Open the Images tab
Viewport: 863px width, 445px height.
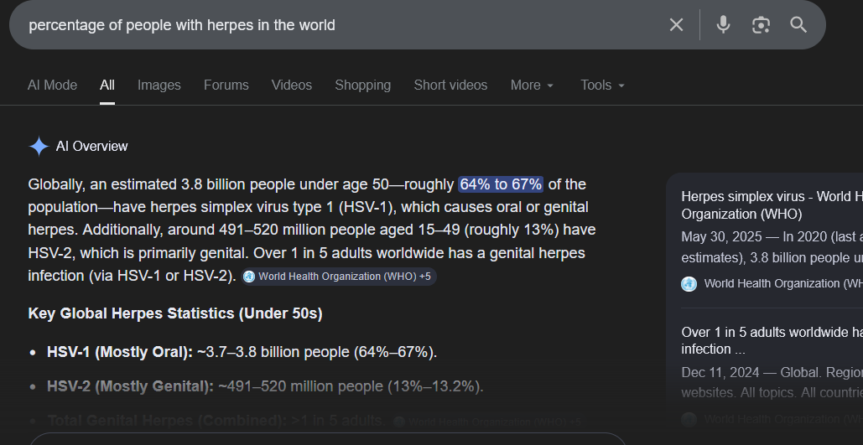(159, 85)
